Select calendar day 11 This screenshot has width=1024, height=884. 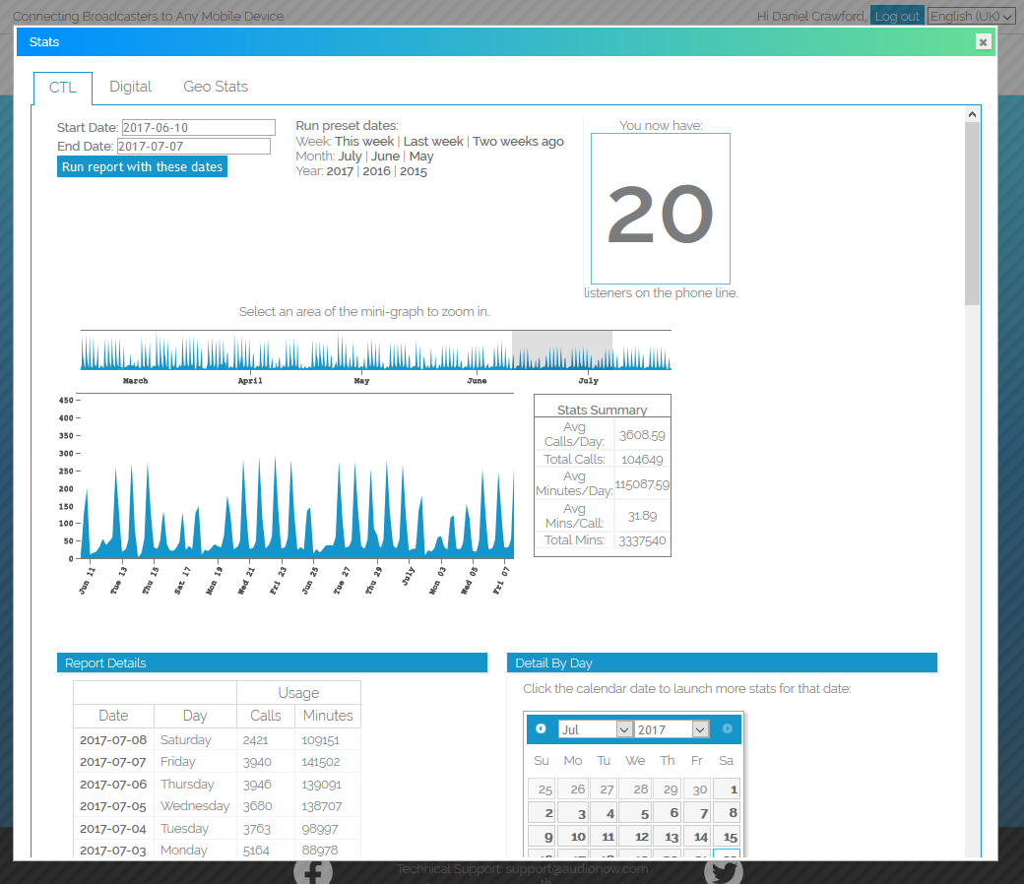[603, 837]
